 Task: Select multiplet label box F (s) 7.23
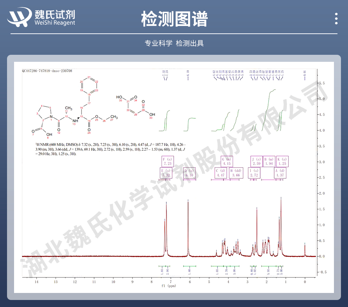[x=167, y=161]
